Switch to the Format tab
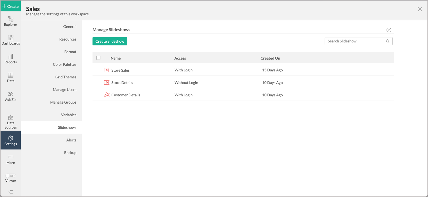 click(70, 52)
